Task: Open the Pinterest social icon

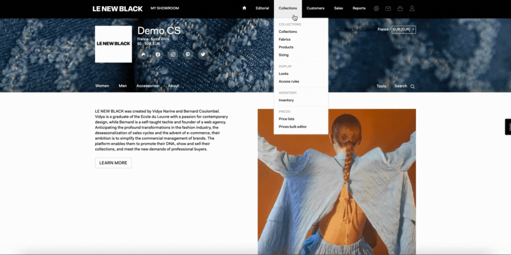Action: click(188, 54)
